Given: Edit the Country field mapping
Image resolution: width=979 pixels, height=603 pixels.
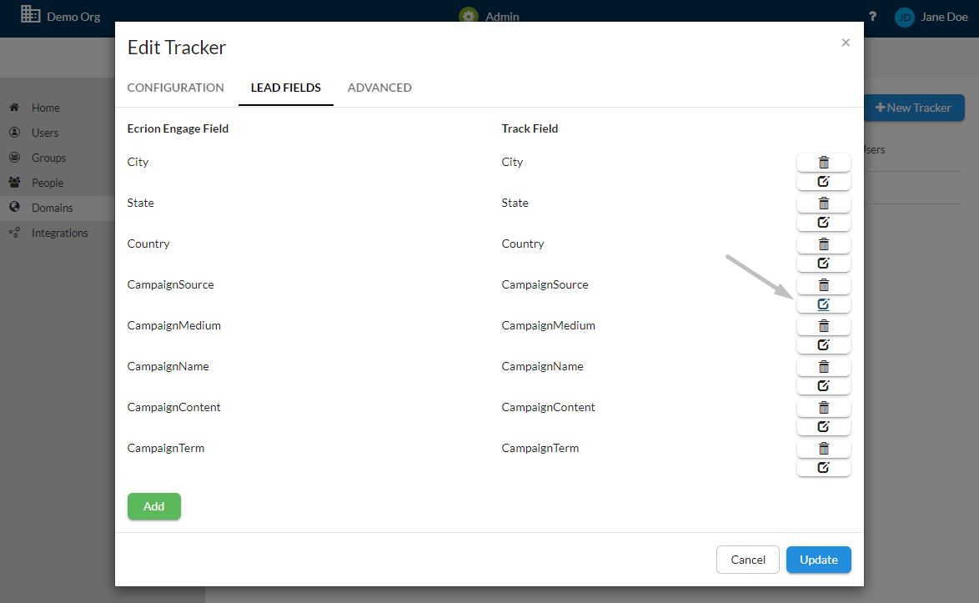Looking at the screenshot, I should 824,264.
